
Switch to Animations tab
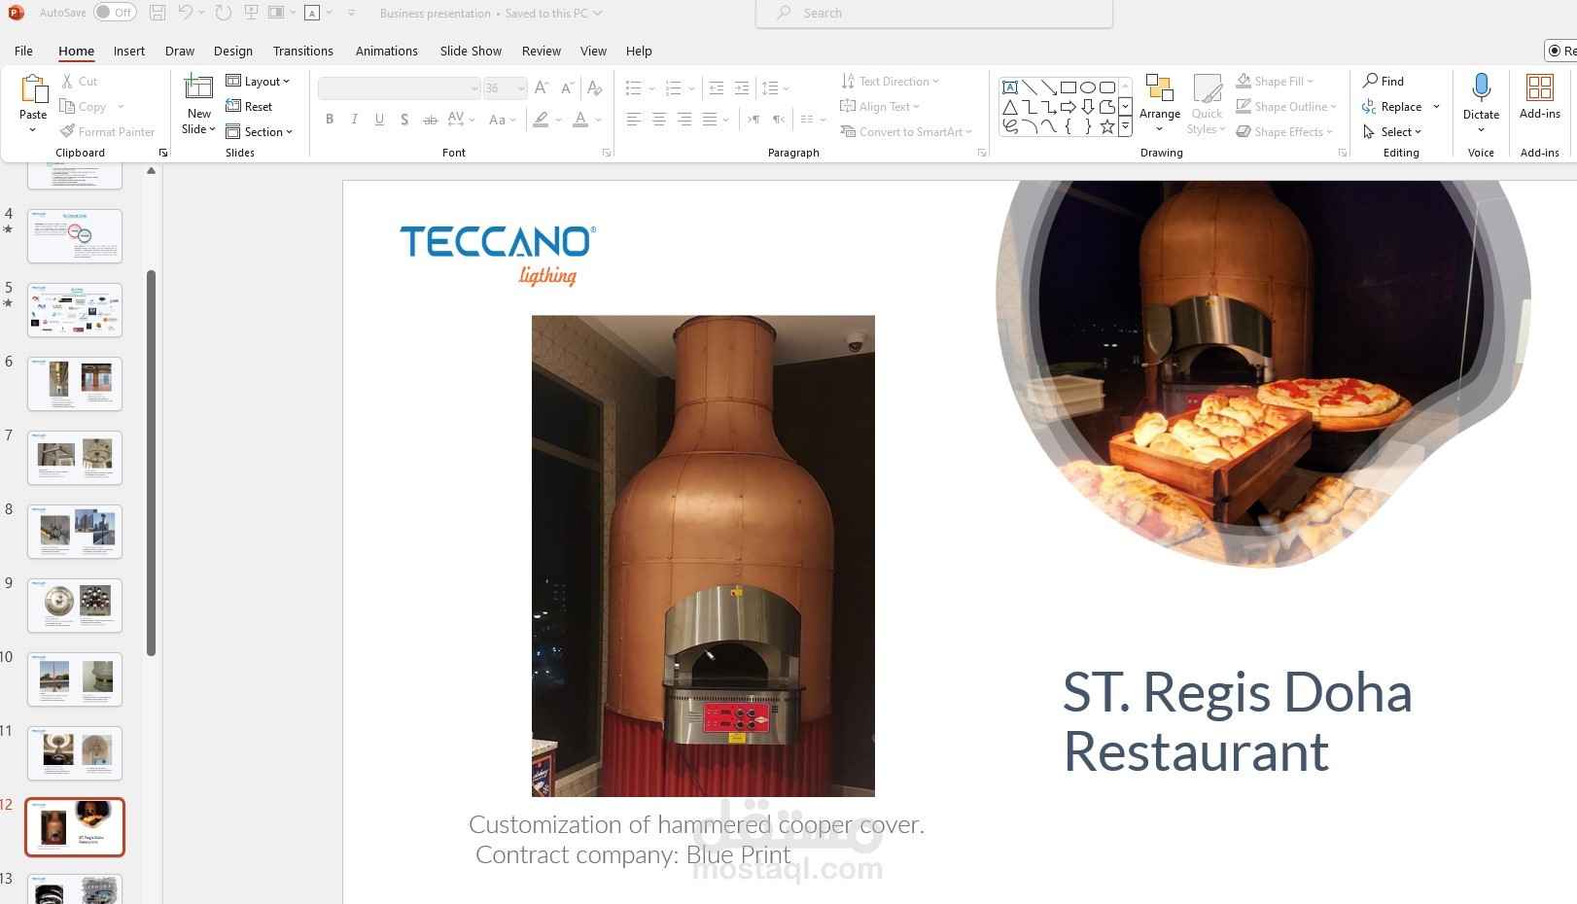pyautogui.click(x=387, y=51)
